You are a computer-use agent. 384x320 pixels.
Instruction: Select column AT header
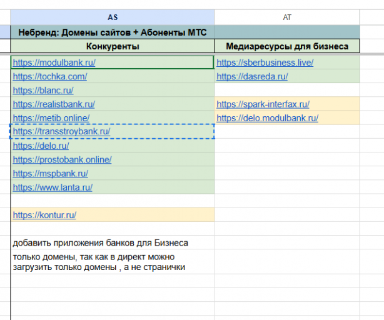(x=287, y=17)
